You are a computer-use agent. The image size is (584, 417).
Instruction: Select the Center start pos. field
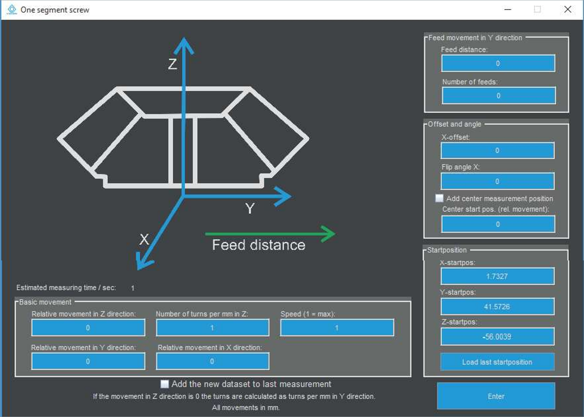pyautogui.click(x=498, y=224)
